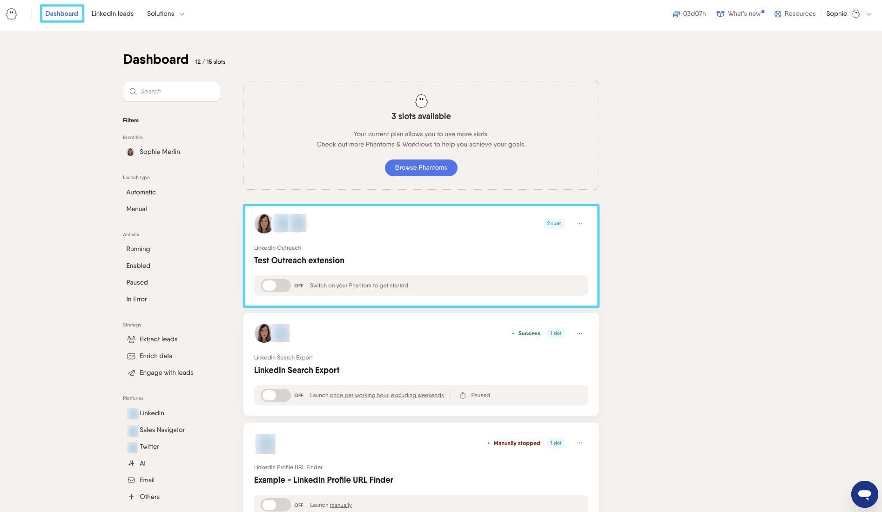Filter by Engage with leads strategy
Viewport: 882px width, 512px height.
(x=160, y=373)
